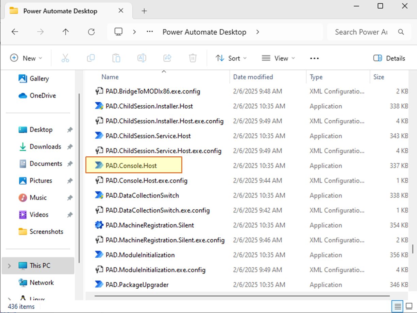Select PAD.ModuleInitialization.exe.config file name

(155, 270)
